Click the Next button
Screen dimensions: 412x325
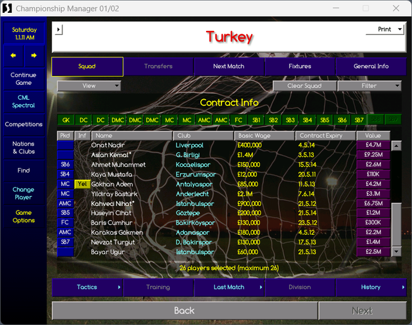pos(362,311)
